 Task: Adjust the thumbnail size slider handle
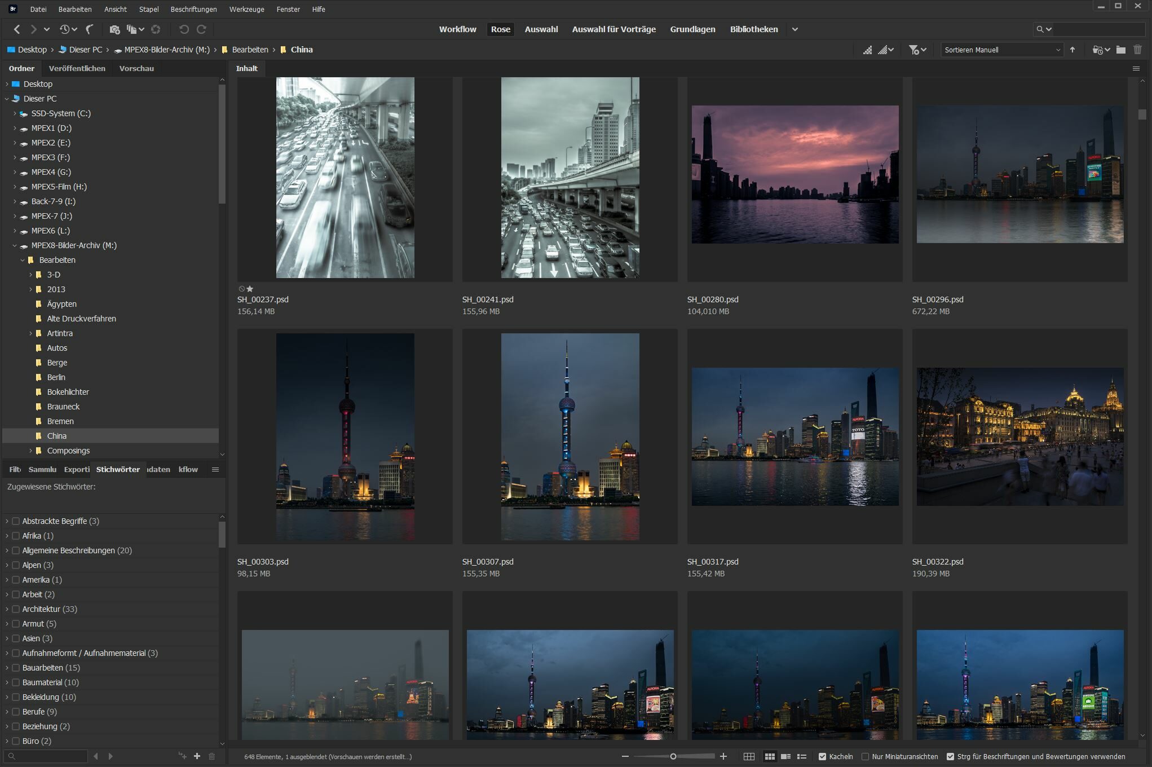pos(673,756)
